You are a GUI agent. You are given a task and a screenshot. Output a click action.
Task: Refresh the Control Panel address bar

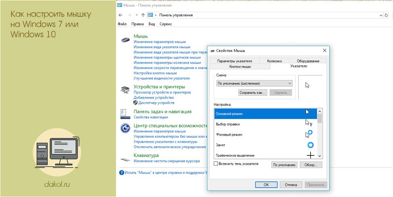coord(386,15)
